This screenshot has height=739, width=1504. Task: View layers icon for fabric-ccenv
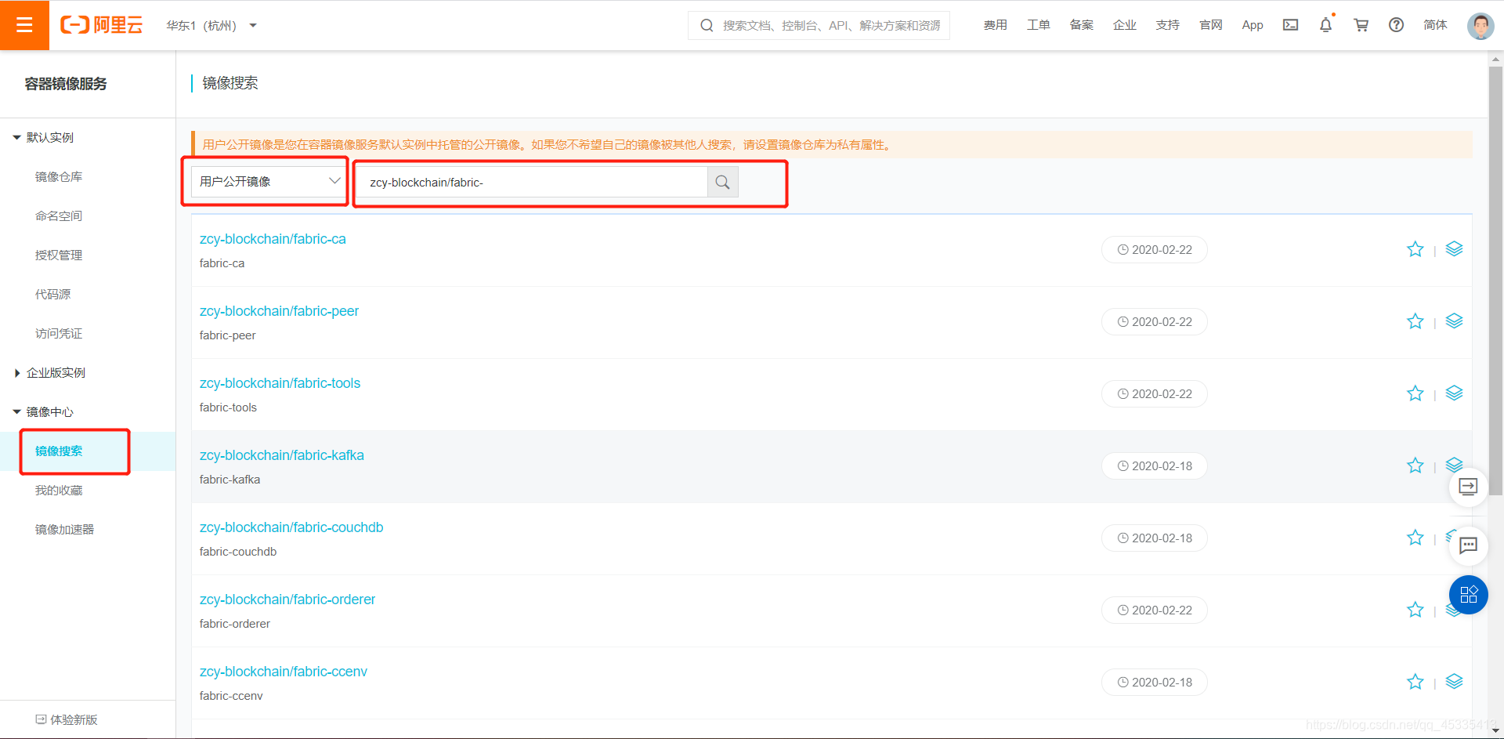click(x=1454, y=682)
